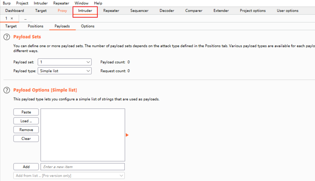Image resolution: width=315 pixels, height=181 pixels.
Task: Open new attack tab with ellipsis
Action: click(x=25, y=19)
